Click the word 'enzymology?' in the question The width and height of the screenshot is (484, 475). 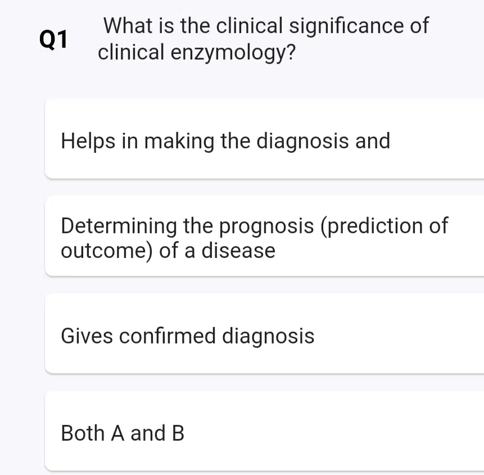pyautogui.click(x=233, y=52)
